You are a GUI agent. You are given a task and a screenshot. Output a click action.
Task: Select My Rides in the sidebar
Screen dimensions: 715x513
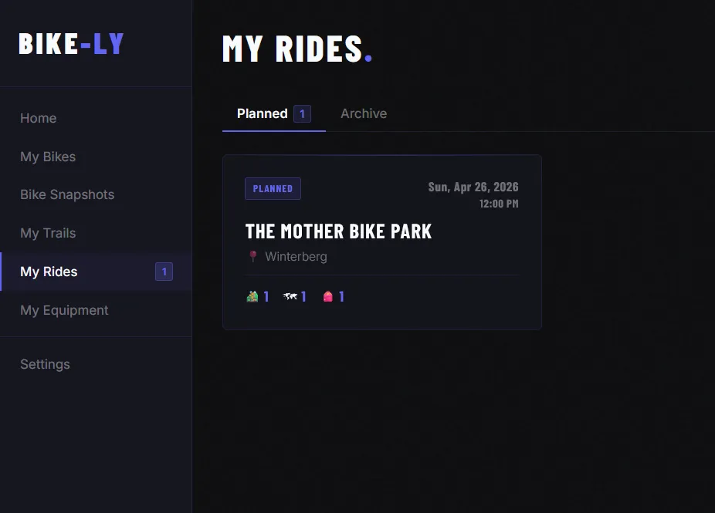point(49,272)
